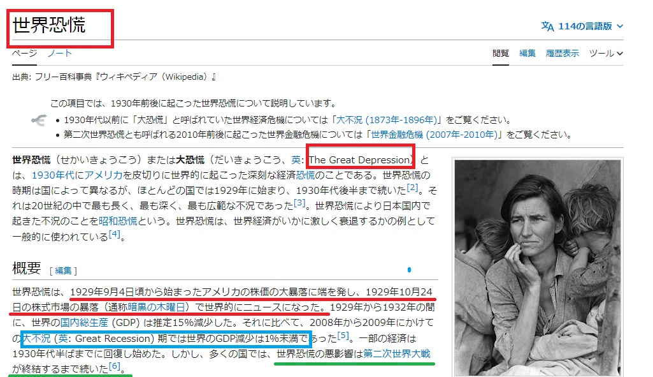Click 出典: フリー百科事典 source line
Screen dimensions: 653x377
113,77
